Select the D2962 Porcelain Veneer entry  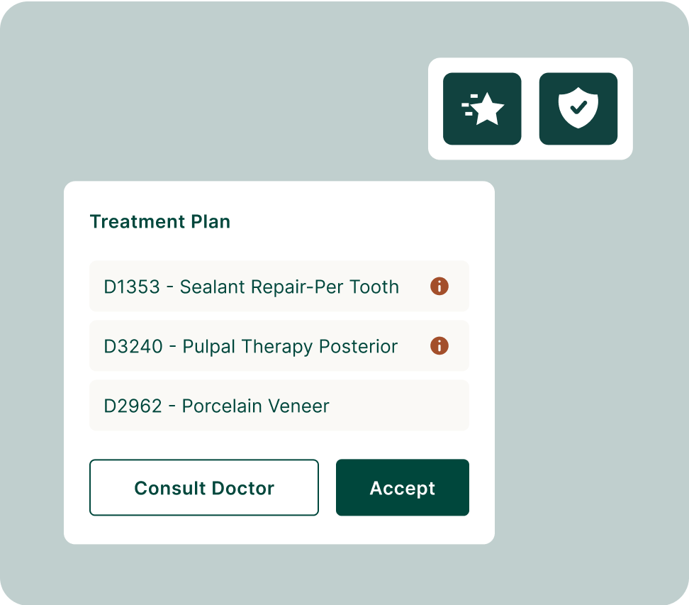[x=279, y=406]
